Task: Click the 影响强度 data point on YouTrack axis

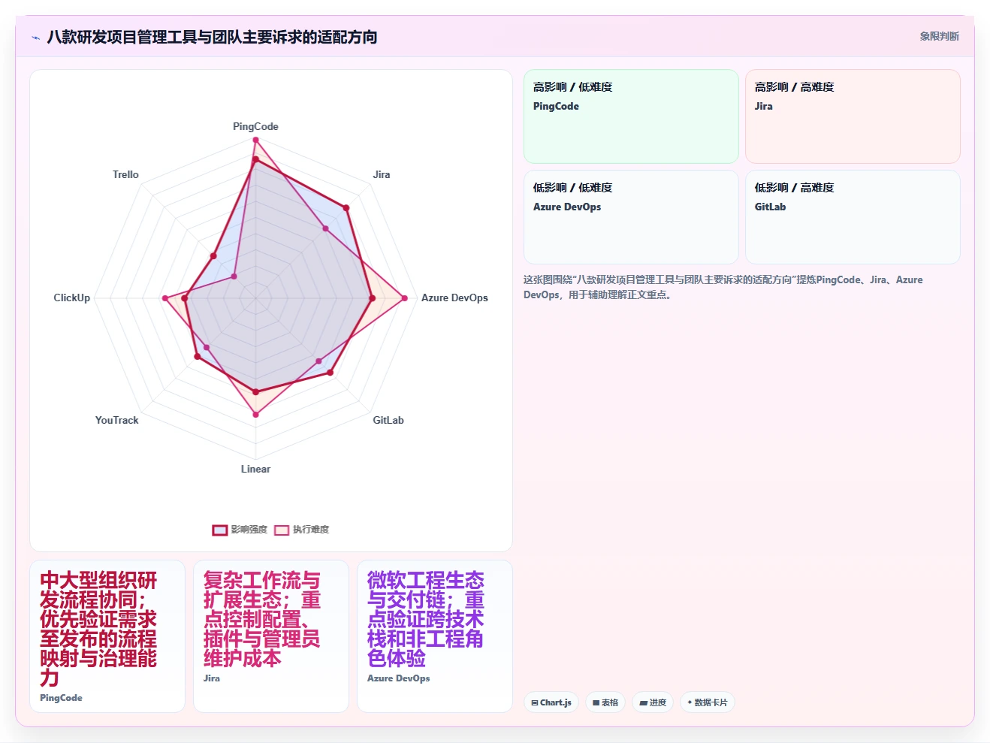Action: pyautogui.click(x=198, y=356)
